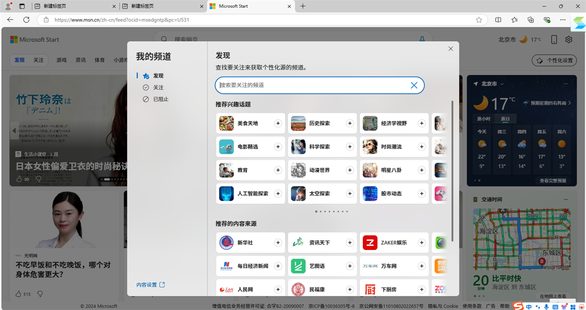Open the 游戏 navigation tab on MSN
This screenshot has width=586, height=310.
(x=62, y=60)
